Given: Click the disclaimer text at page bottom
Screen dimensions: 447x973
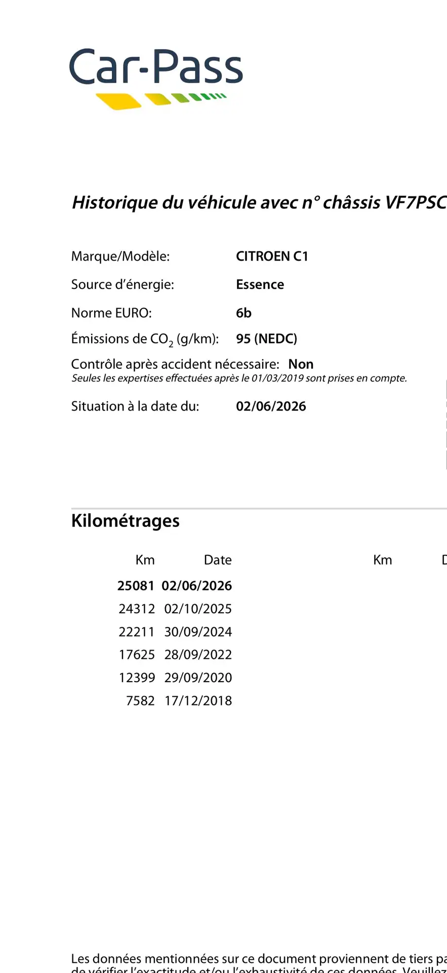Looking at the screenshot, I should point(259,963).
